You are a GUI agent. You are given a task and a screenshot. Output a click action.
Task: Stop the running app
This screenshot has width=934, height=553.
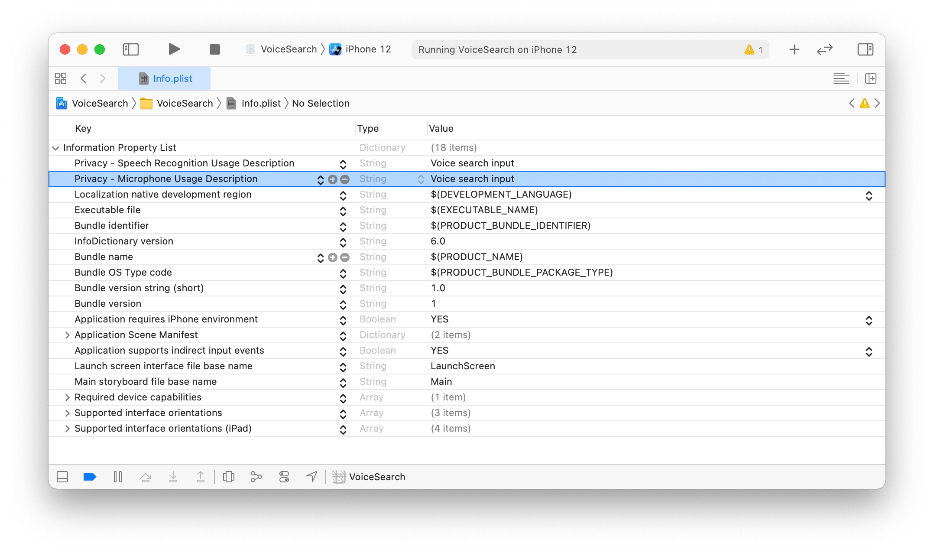(214, 49)
